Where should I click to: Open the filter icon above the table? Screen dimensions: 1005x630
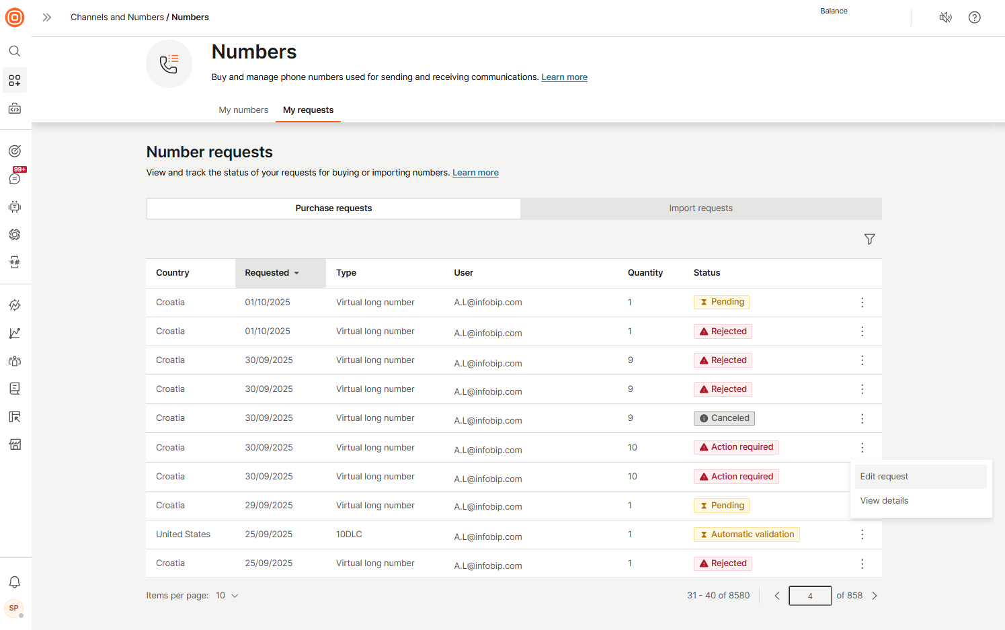pyautogui.click(x=869, y=239)
